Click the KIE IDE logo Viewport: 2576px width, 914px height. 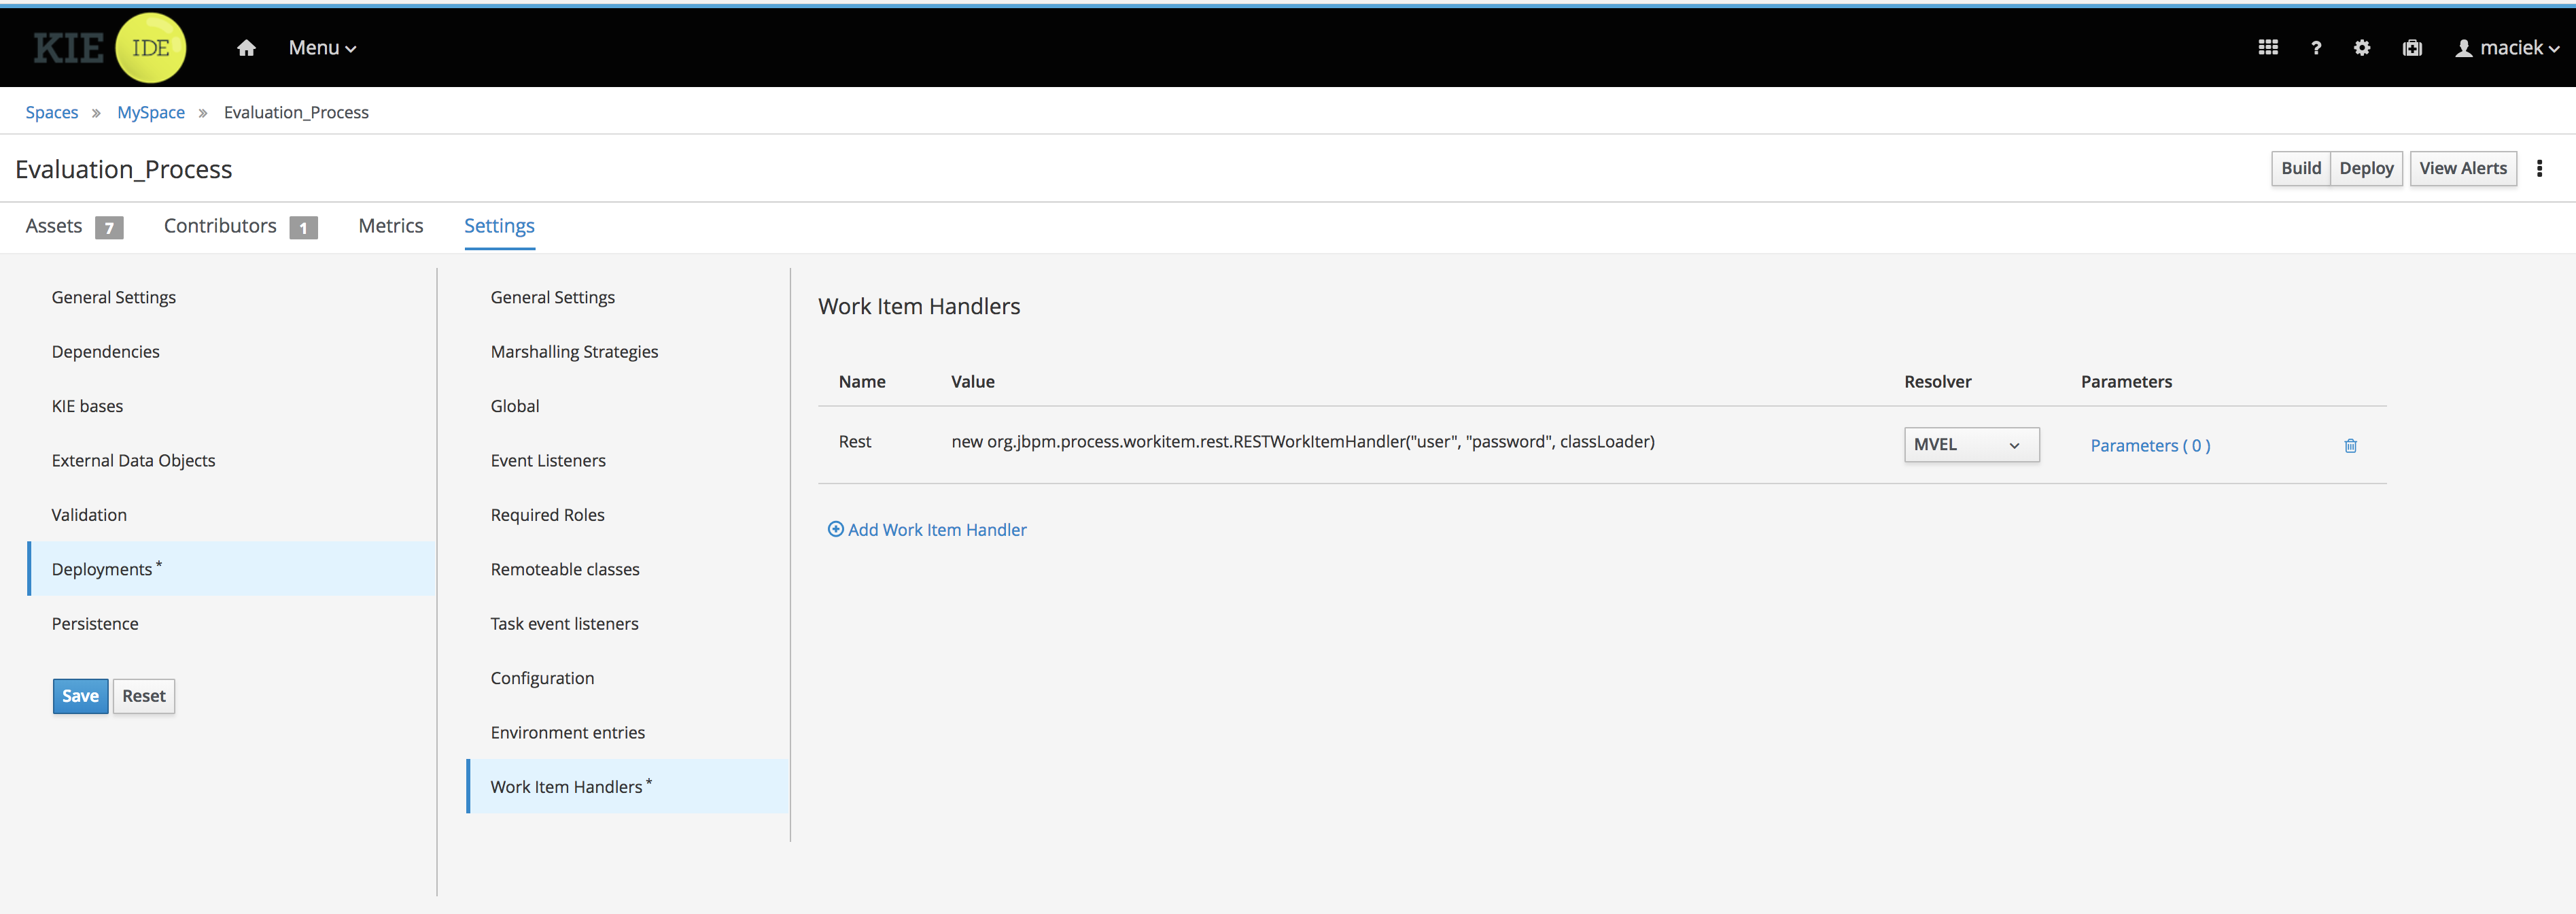click(110, 48)
